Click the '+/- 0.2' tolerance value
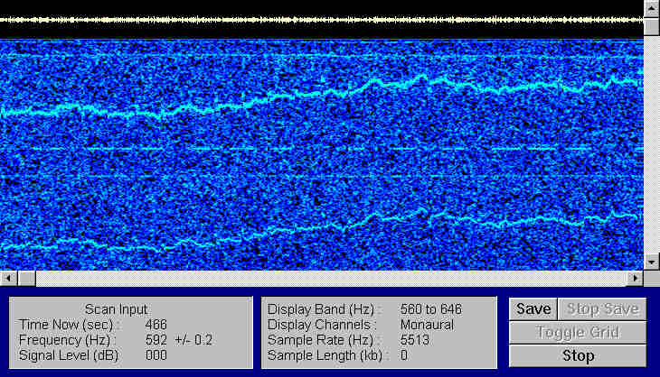Screen dimensions: 660x377 pyautogui.click(x=193, y=340)
